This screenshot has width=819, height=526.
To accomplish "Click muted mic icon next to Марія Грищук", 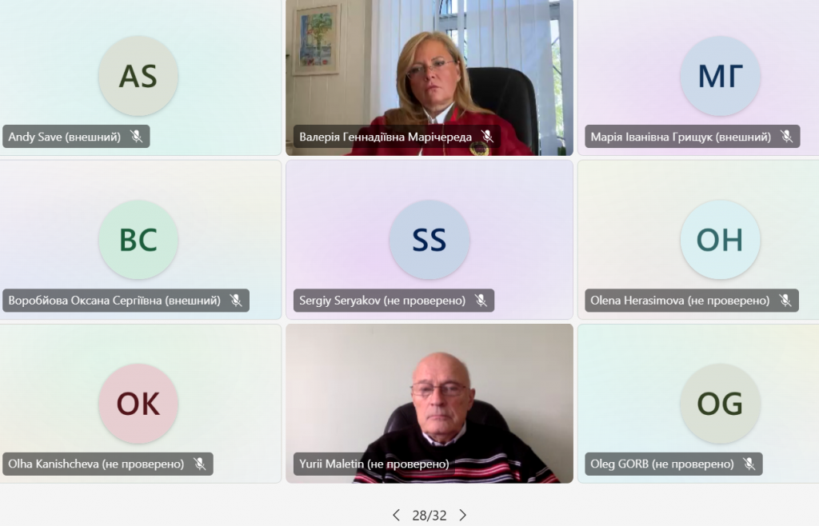I will [x=787, y=137].
